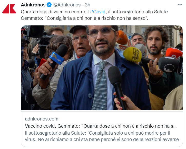
Task: Follow the #Covid hashtag
Action: (98, 12)
